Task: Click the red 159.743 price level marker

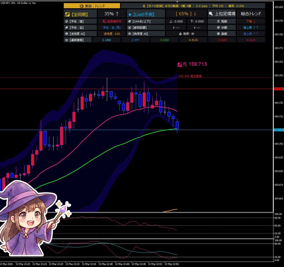Action: [278, 89]
